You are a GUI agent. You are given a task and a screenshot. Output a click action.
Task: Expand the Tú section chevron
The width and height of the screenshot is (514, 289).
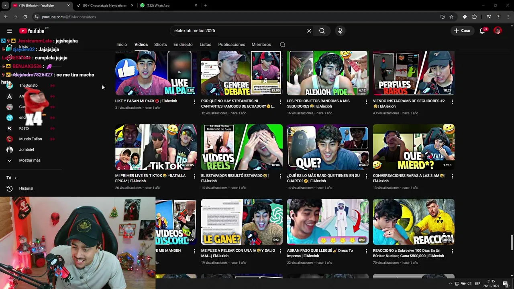(x=15, y=178)
